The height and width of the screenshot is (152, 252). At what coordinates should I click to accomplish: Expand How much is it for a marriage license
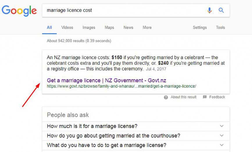click(x=136, y=126)
